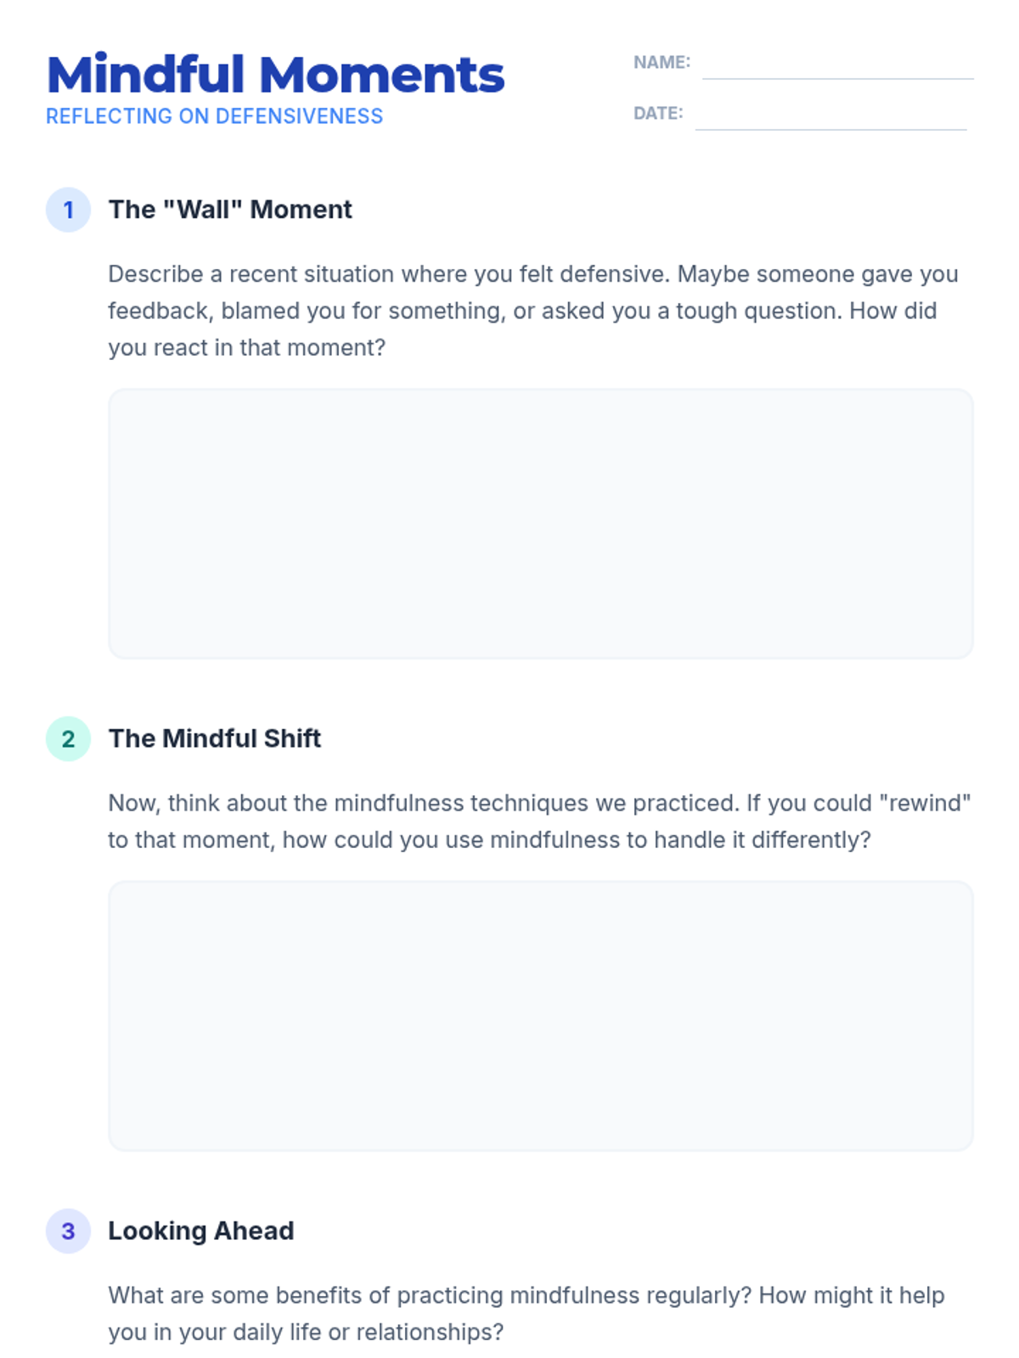Select the 'Looking Ahead' heading
This screenshot has height=1358, width=1019.
[201, 1231]
